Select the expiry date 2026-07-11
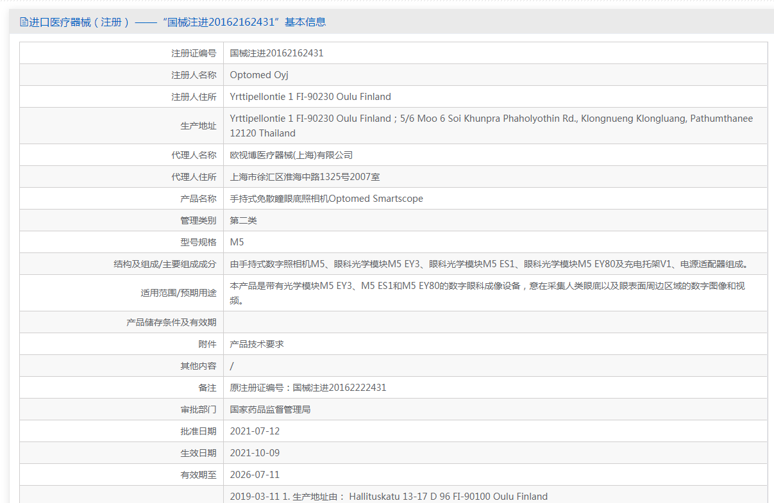 point(255,475)
